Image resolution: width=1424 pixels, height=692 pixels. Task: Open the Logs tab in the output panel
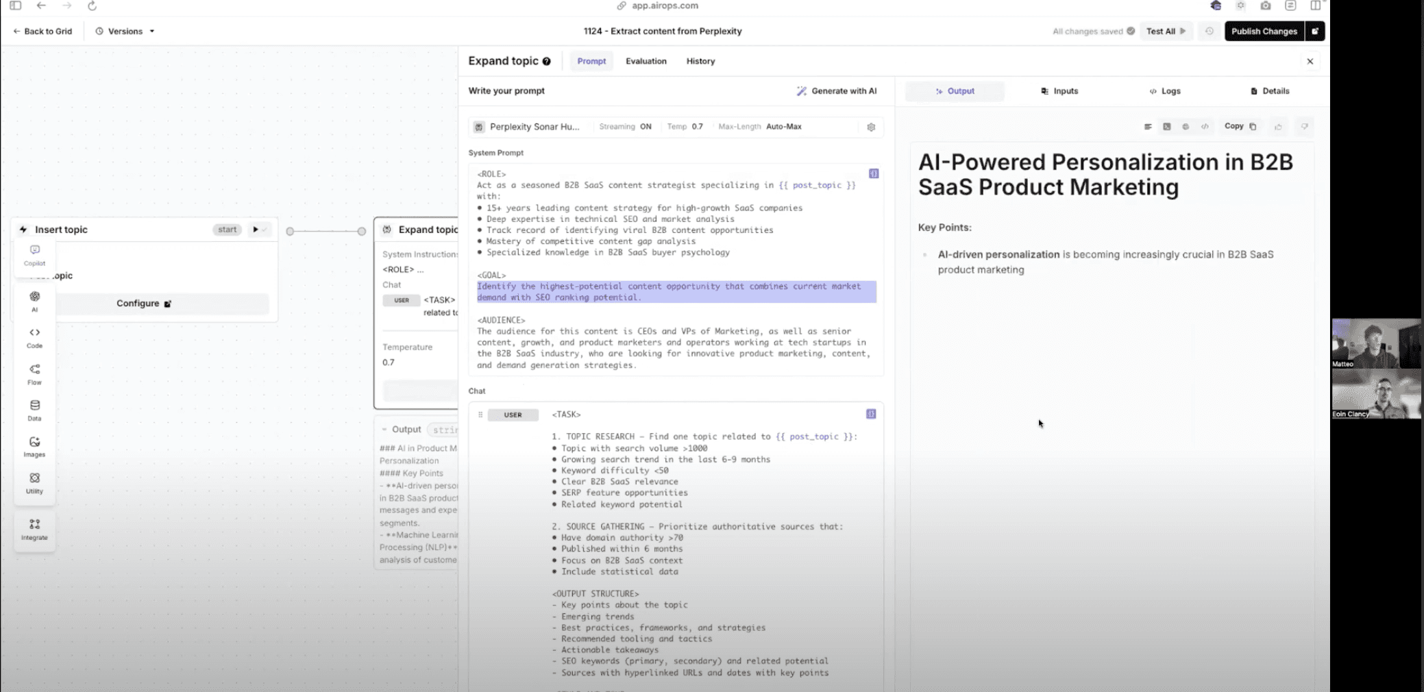[x=1165, y=90]
